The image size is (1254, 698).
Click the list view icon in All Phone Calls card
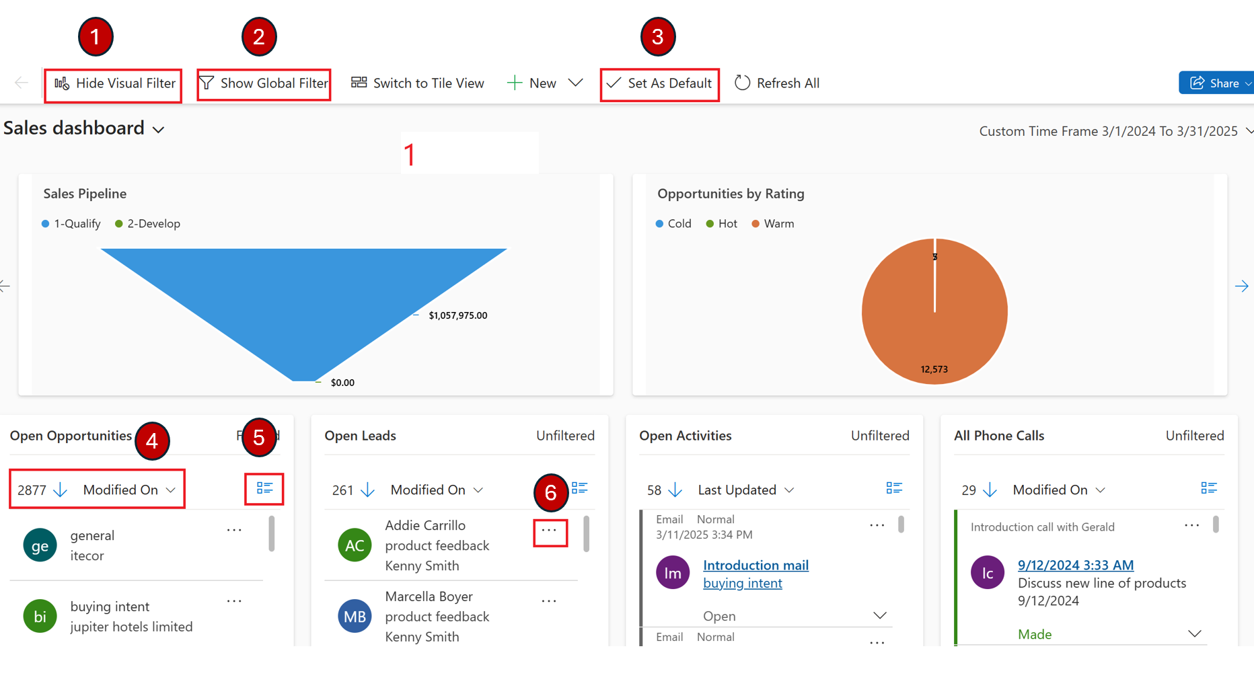click(x=1208, y=488)
